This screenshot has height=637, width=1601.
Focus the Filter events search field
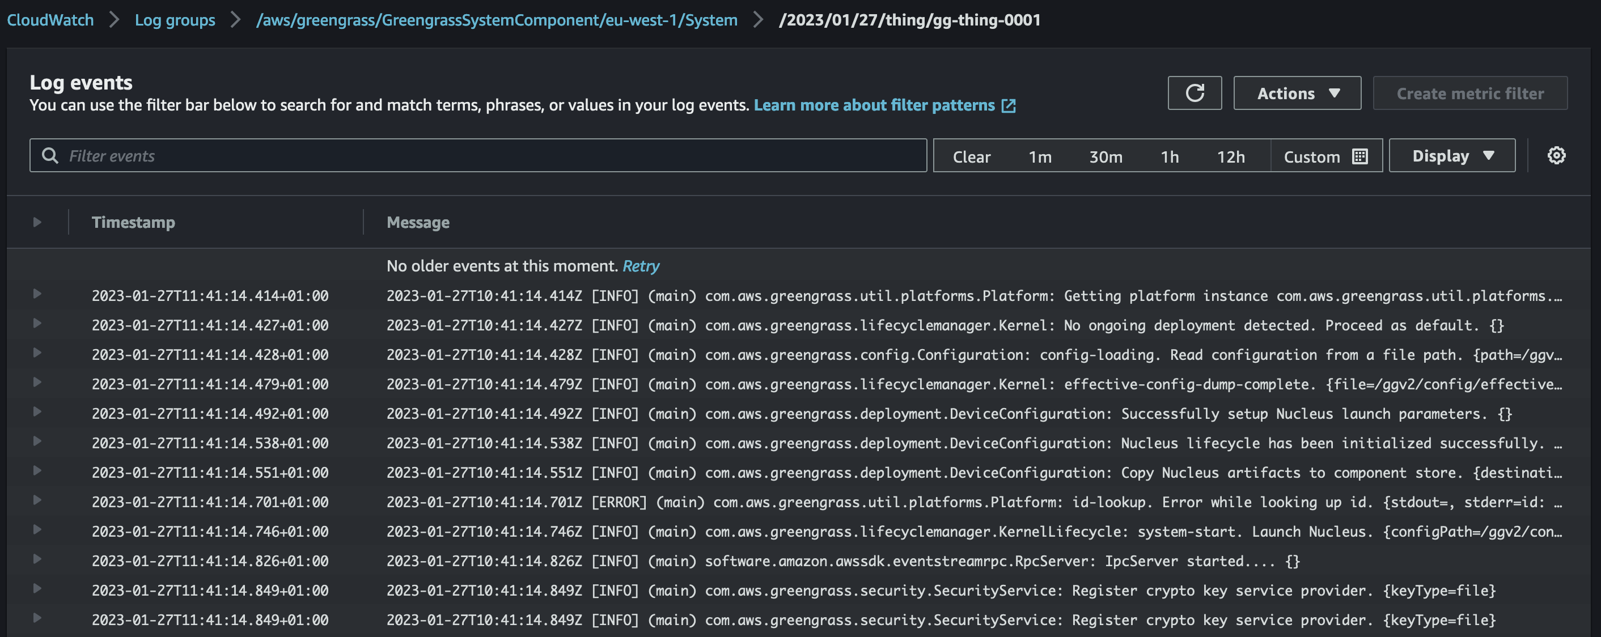point(478,155)
